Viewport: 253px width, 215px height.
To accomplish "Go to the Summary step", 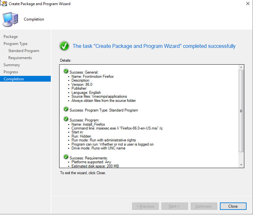I will click(12, 65).
